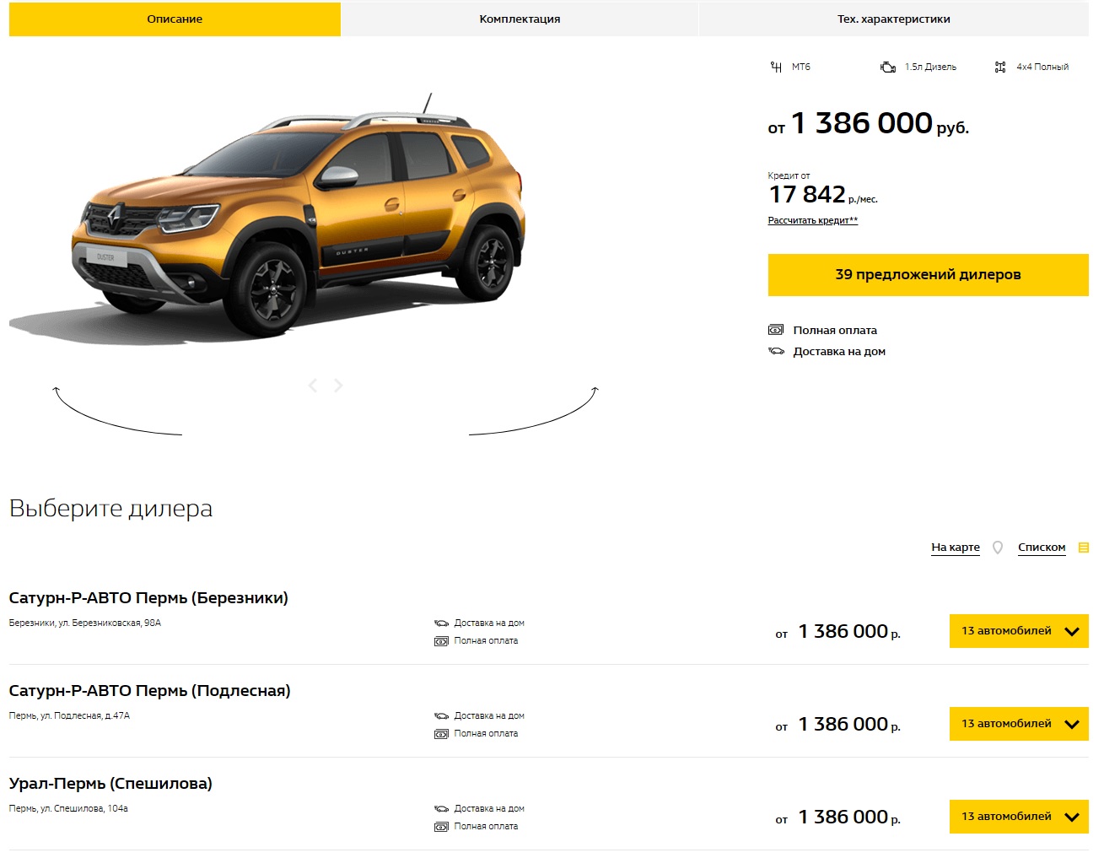Click the 1 386 000 руб. main price
This screenshot has height=858, width=1104.
(868, 123)
